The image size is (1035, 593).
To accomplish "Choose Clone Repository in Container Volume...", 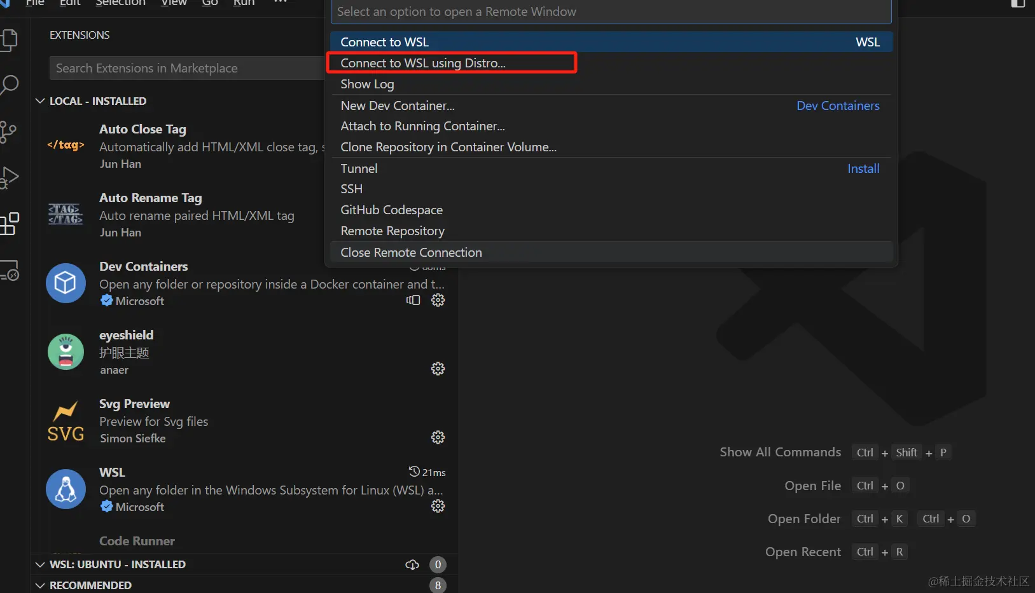I will (x=611, y=147).
